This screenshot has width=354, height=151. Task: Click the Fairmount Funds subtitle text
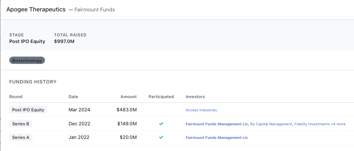point(95,10)
